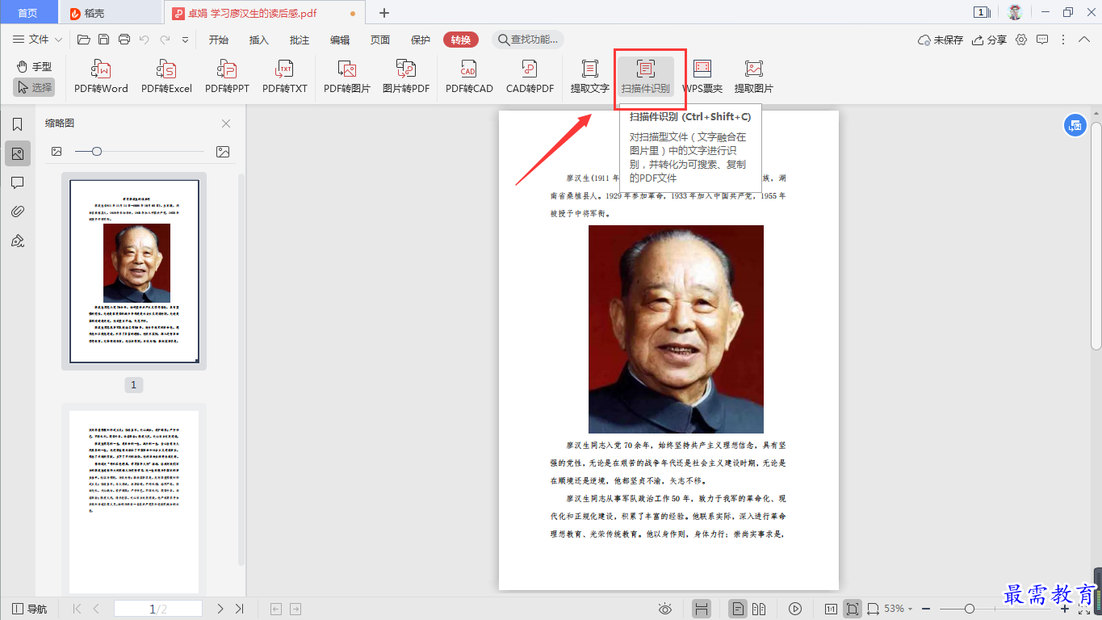Enable two-page view mode
The image size is (1102, 620).
click(x=759, y=609)
